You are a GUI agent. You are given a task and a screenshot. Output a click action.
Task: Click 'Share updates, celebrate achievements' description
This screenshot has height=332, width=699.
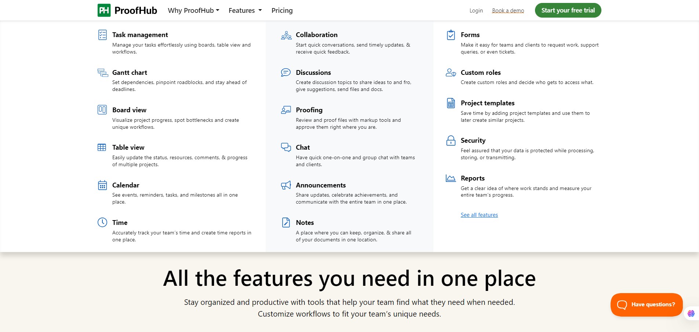pyautogui.click(x=351, y=198)
